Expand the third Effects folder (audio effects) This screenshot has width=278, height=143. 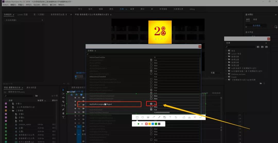point(226,56)
